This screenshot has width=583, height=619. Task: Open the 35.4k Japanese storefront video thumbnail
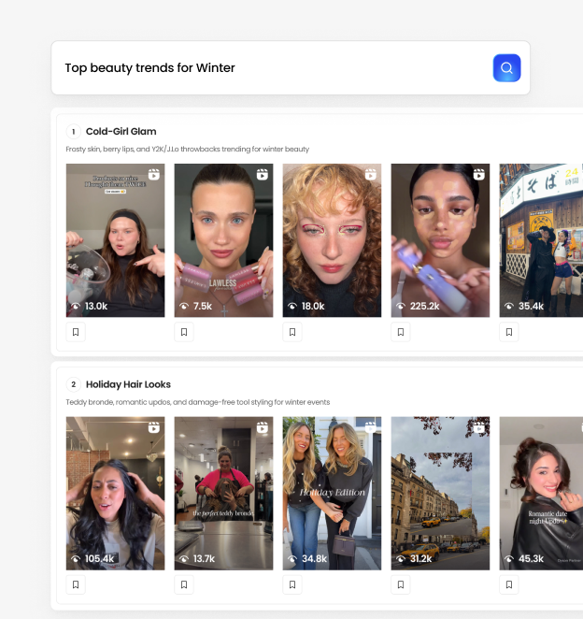541,240
